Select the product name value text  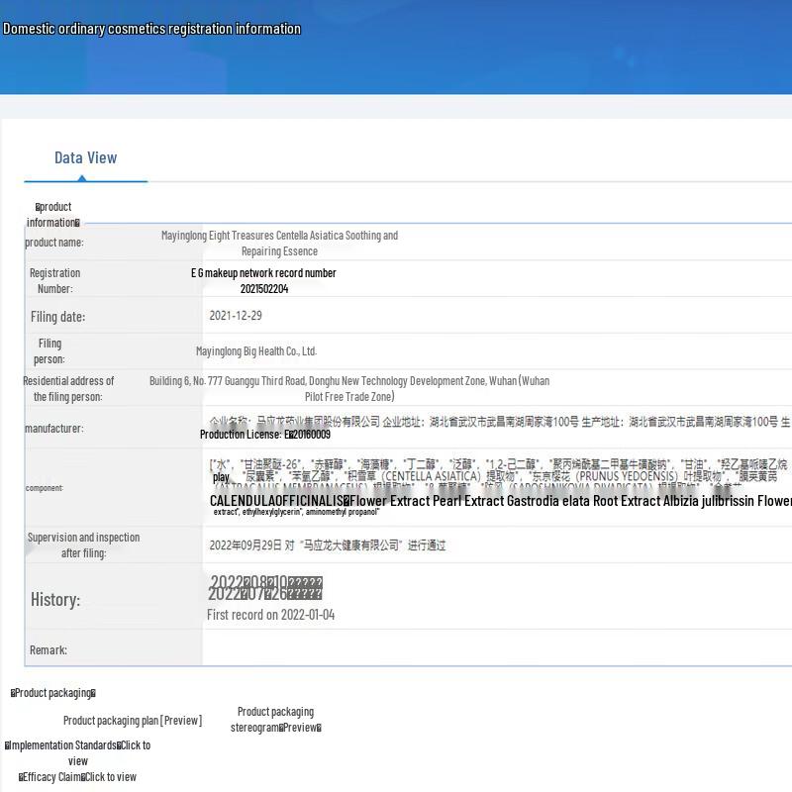[279, 244]
